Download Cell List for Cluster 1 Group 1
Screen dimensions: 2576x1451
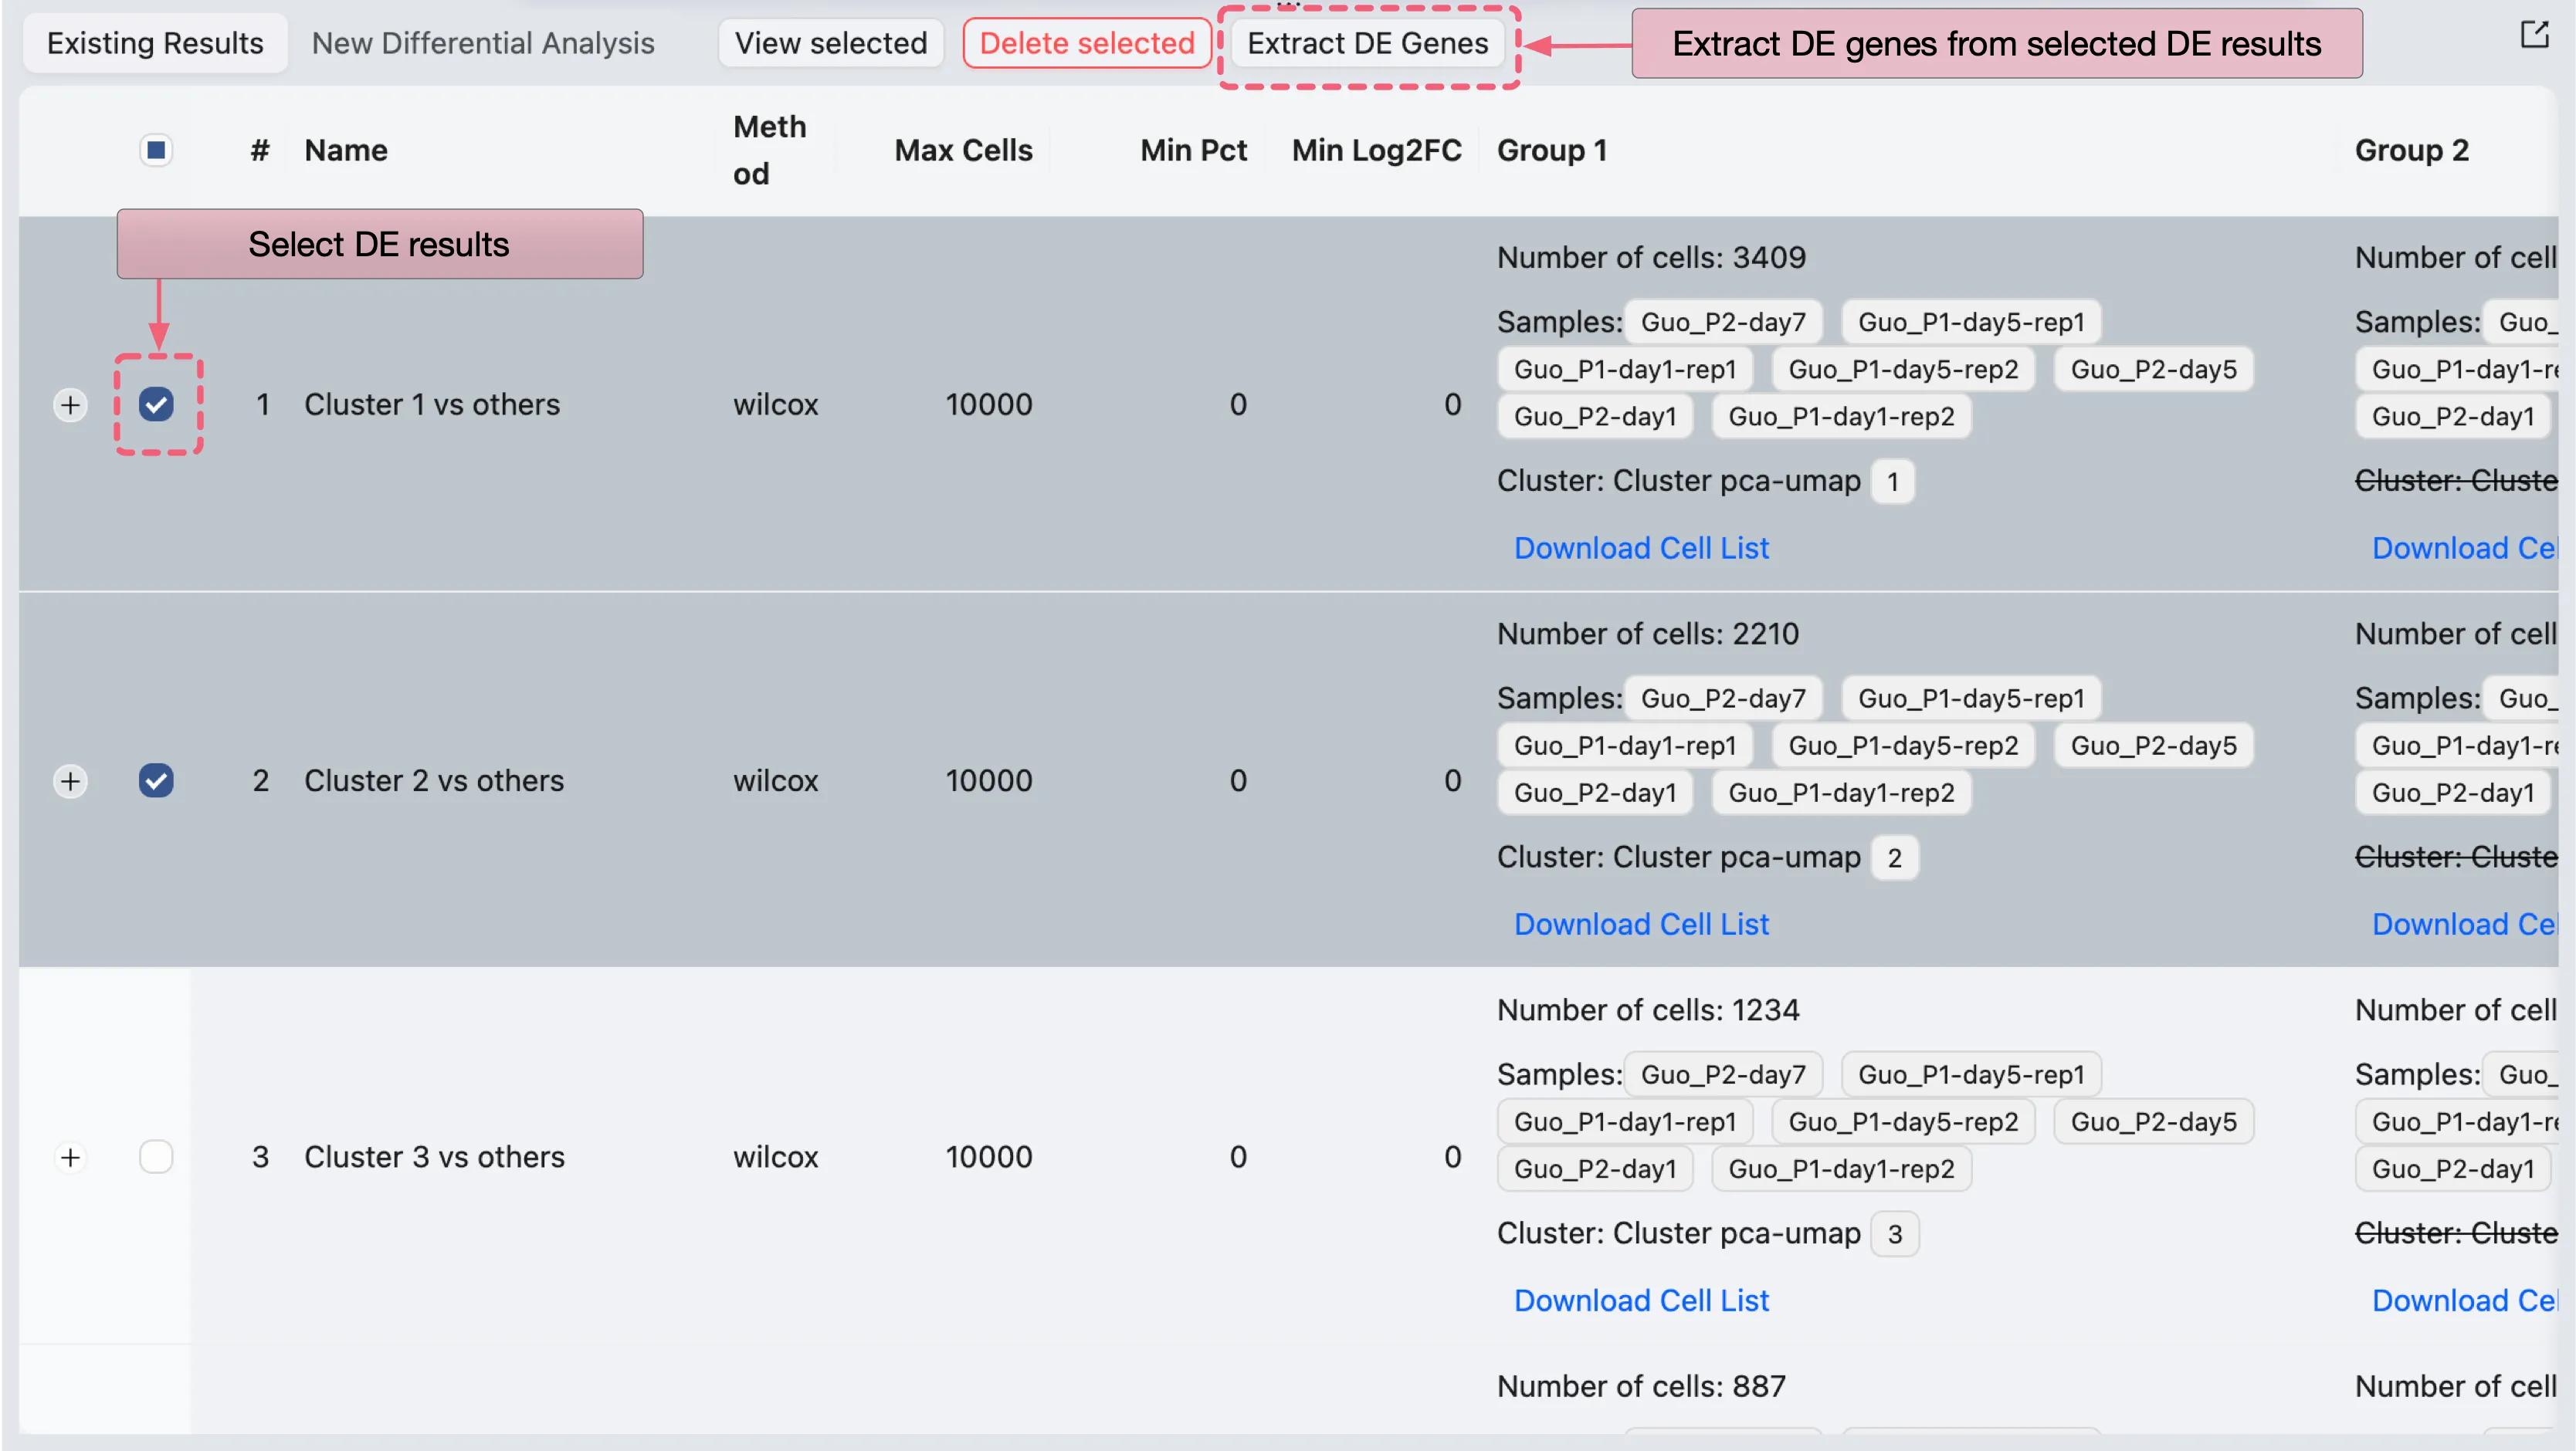click(1640, 548)
